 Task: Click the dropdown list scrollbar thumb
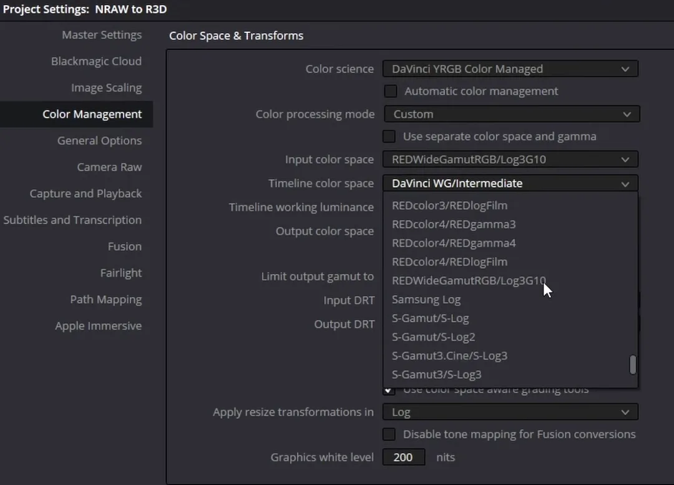point(632,365)
